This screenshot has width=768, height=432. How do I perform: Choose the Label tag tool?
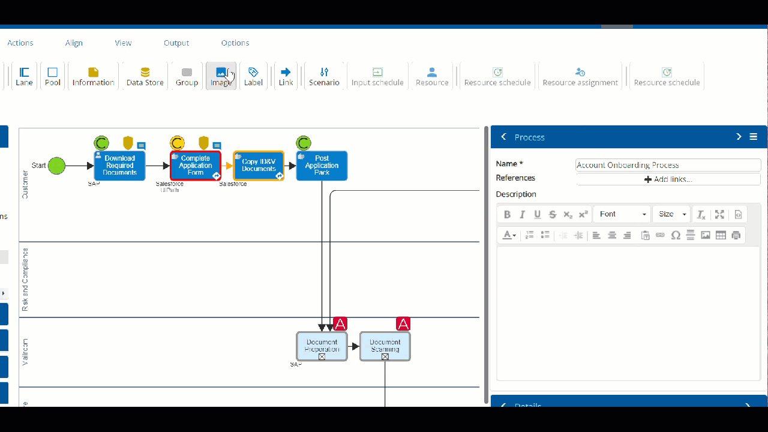(253, 76)
